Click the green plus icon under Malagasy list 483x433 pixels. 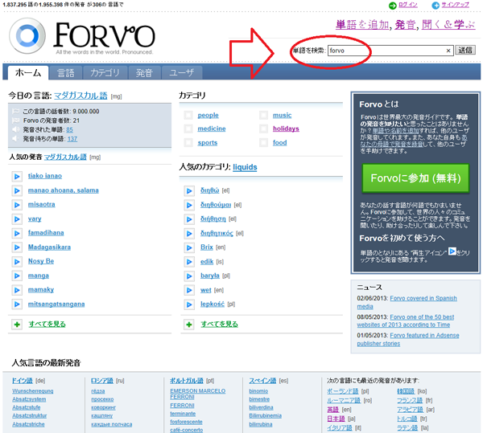[x=17, y=325]
